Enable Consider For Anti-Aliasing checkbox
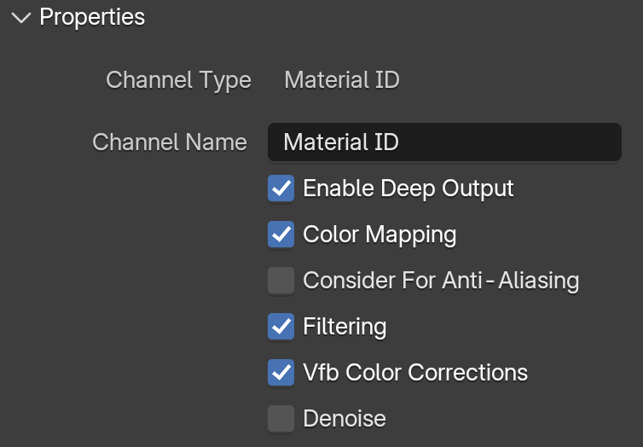The width and height of the screenshot is (643, 447). click(x=281, y=281)
